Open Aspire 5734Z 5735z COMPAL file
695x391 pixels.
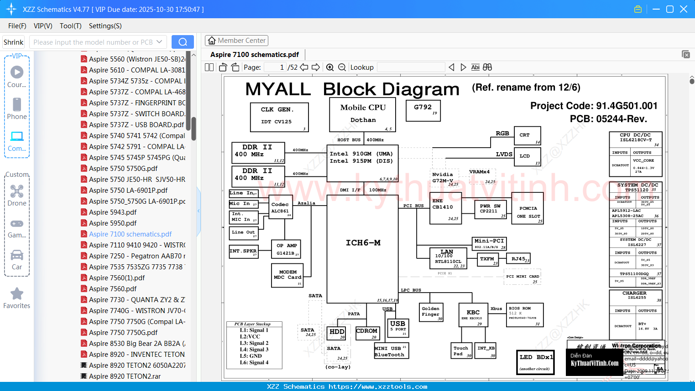137,81
